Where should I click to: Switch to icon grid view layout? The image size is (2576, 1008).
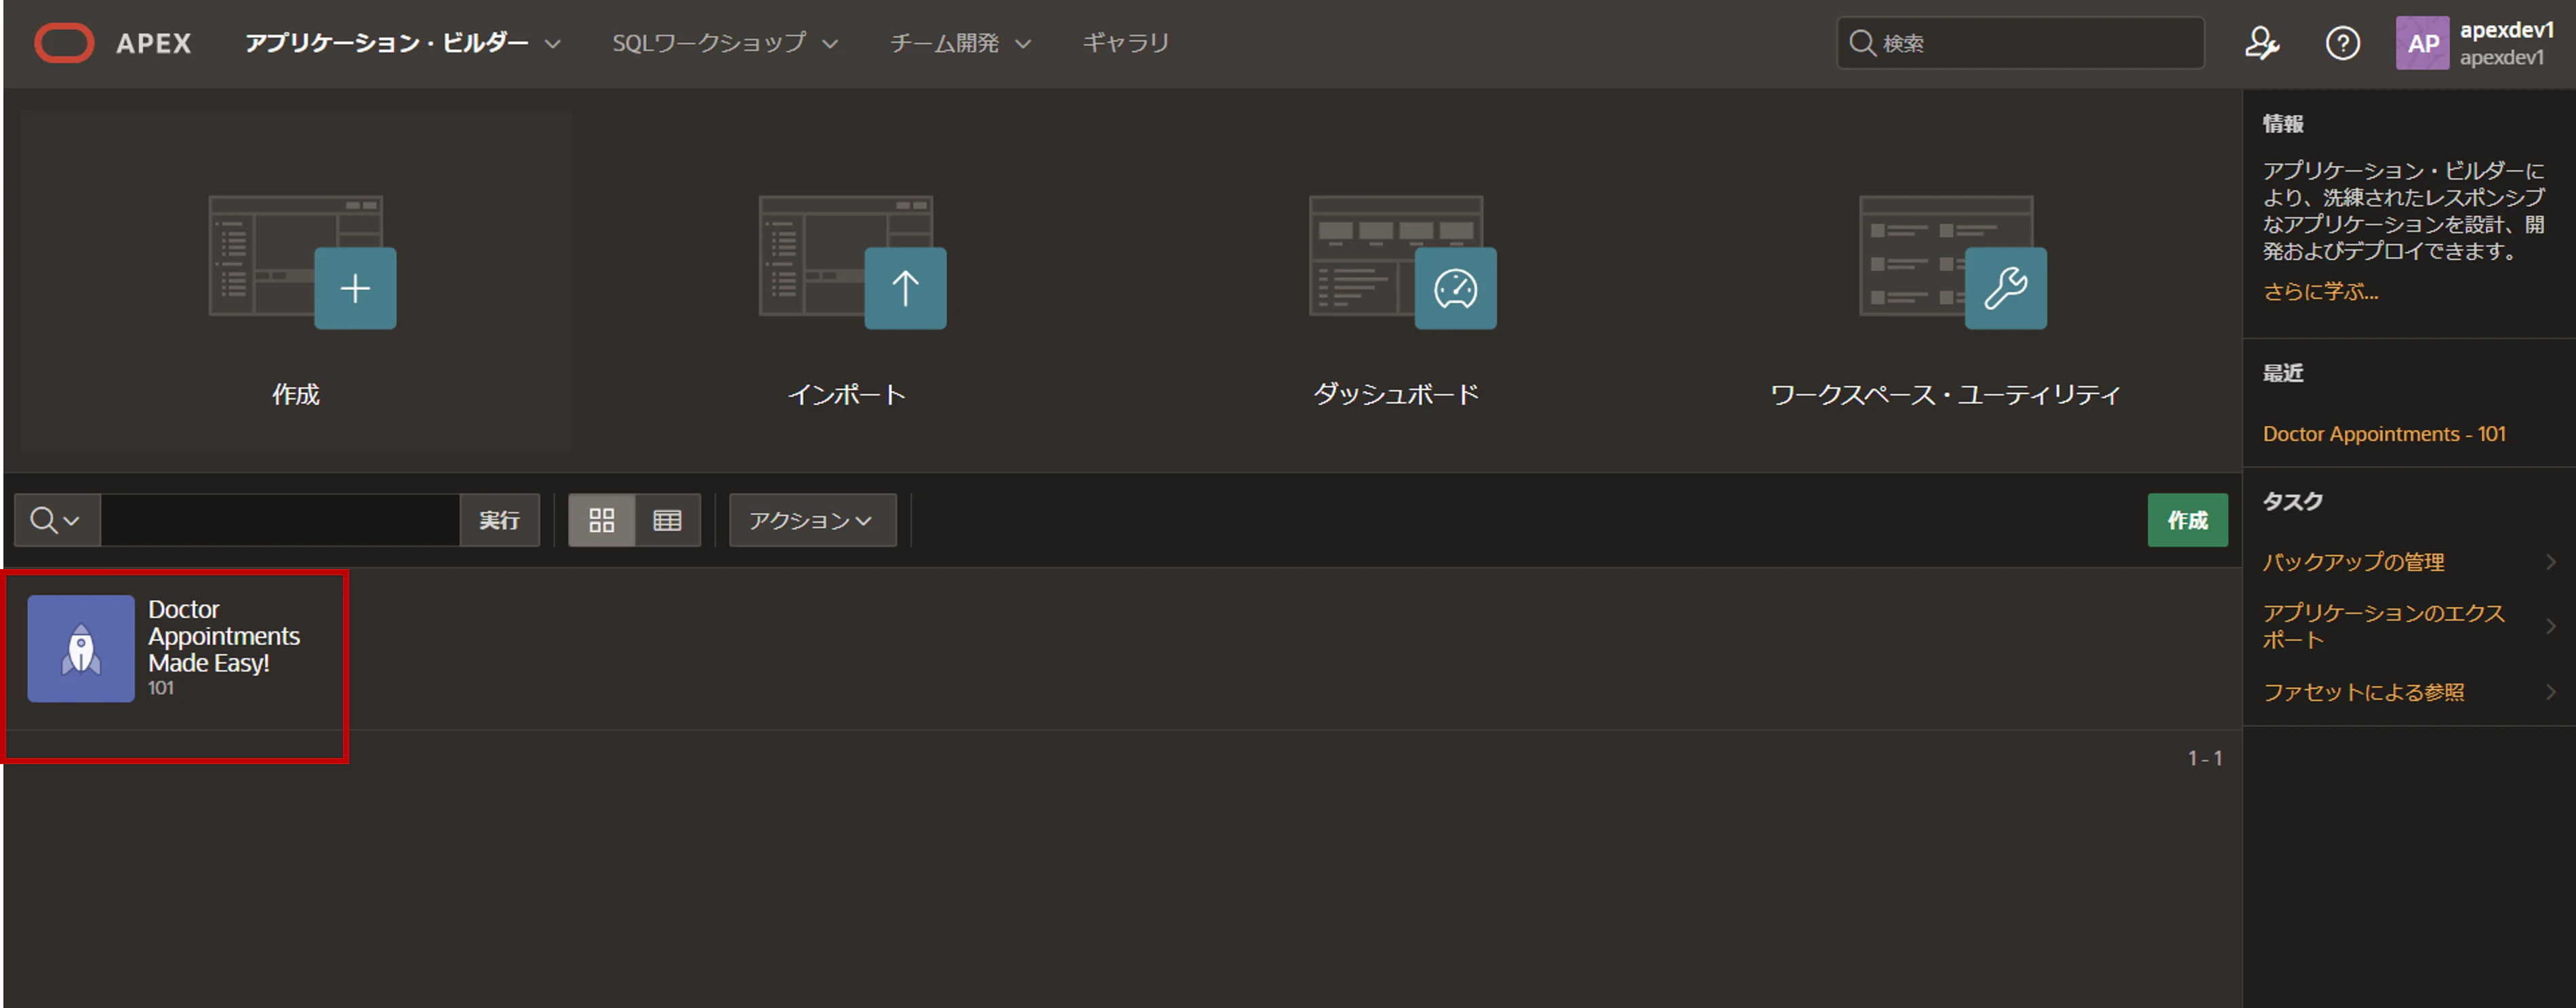click(x=602, y=520)
